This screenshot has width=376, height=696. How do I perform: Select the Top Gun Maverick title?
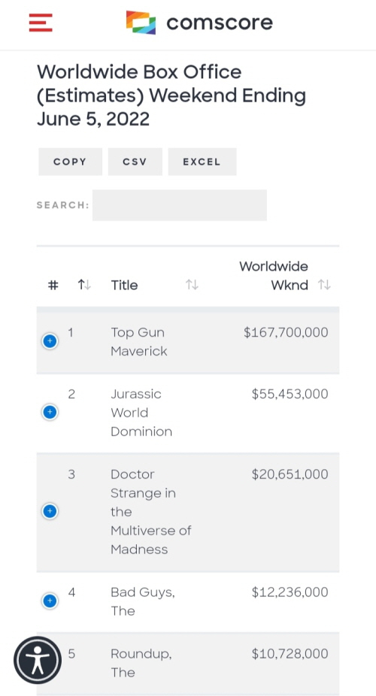point(139,342)
